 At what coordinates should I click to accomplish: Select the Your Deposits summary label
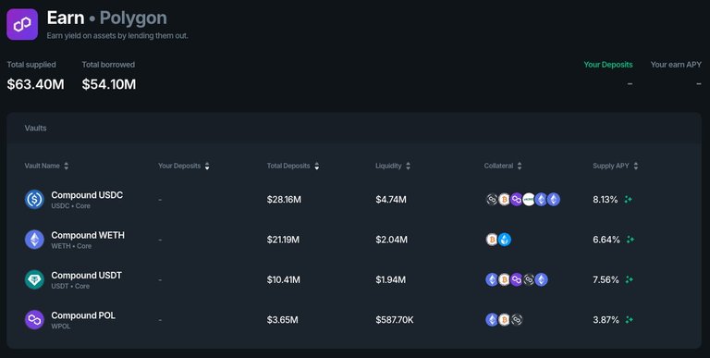coord(608,65)
